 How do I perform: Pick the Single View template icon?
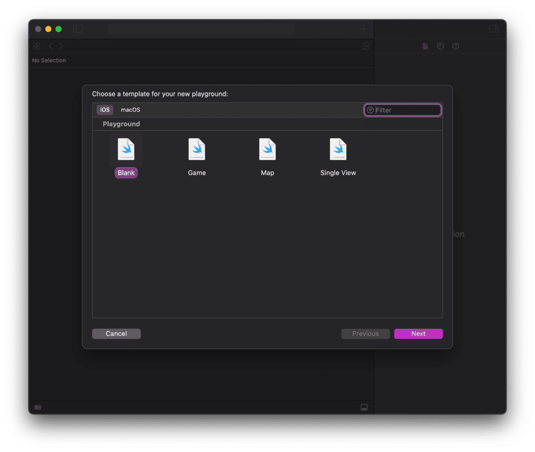338,149
